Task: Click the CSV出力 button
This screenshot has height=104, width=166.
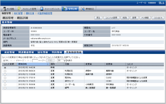Action: coord(158,18)
